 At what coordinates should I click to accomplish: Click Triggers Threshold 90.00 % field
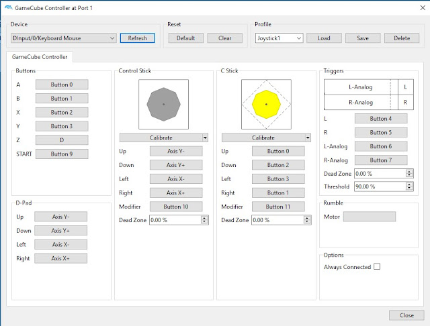coord(380,186)
